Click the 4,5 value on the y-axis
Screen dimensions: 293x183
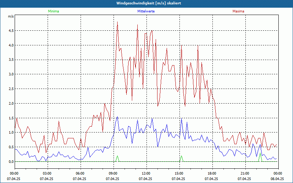(11, 31)
